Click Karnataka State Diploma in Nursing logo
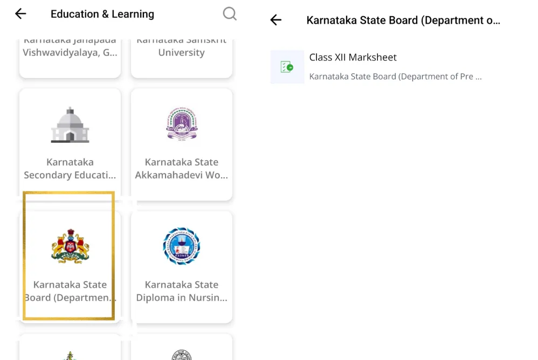 coord(182,246)
